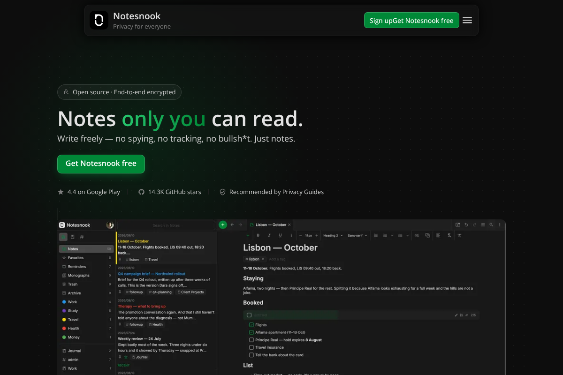This screenshot has width=563, height=375.
Task: Favorite star on Weekly review note
Action: [126, 357]
